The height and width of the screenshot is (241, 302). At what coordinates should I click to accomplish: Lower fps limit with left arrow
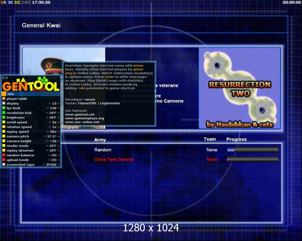(x=48, y=108)
